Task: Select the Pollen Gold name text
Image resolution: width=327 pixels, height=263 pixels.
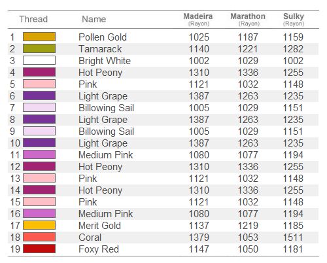Action: (103, 37)
